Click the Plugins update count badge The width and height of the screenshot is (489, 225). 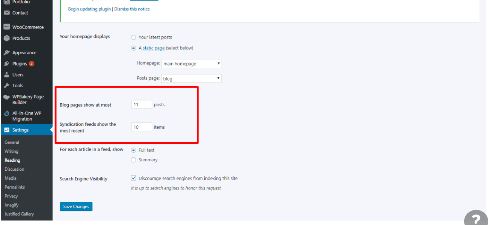pyautogui.click(x=32, y=64)
